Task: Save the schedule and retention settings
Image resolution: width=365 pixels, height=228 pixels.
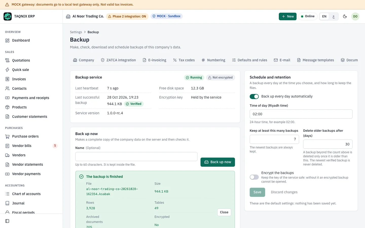Action: coord(257,192)
